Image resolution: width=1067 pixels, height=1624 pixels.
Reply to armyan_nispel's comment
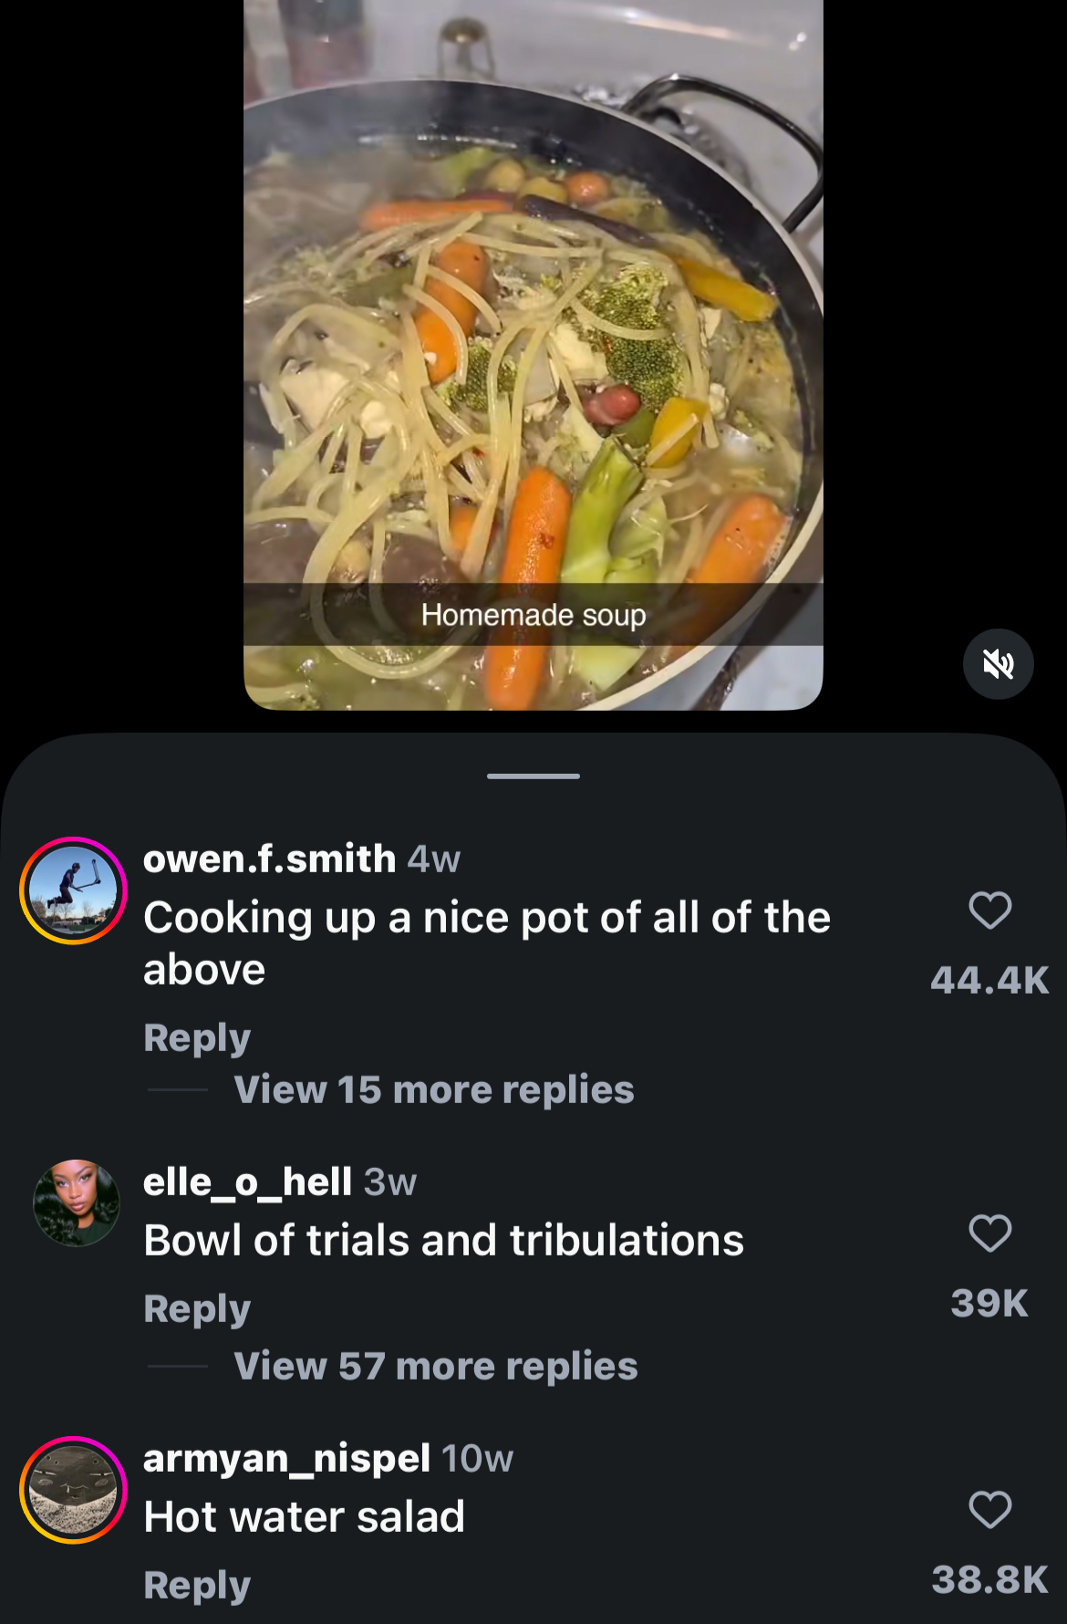click(x=197, y=1585)
